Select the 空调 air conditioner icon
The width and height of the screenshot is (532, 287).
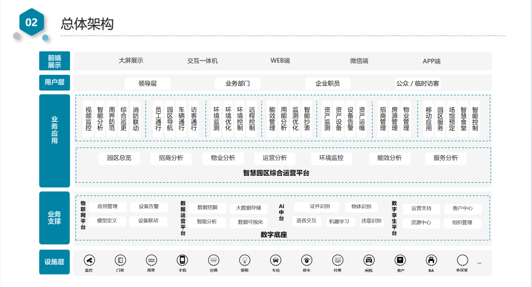[x=214, y=260]
